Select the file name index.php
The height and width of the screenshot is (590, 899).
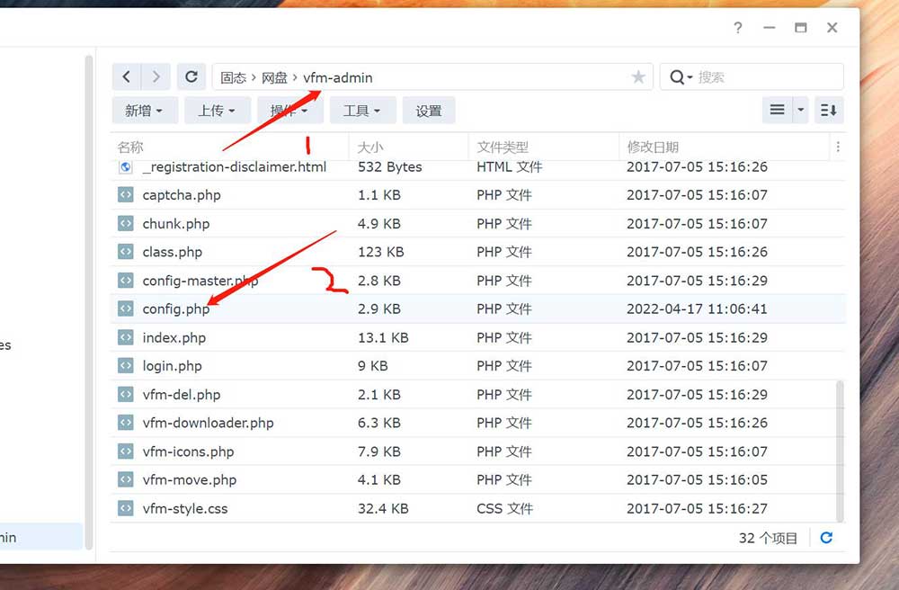pyautogui.click(x=174, y=337)
